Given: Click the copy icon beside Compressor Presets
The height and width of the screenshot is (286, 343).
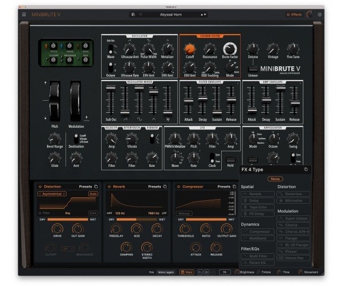Looking at the screenshot, I should (x=234, y=186).
